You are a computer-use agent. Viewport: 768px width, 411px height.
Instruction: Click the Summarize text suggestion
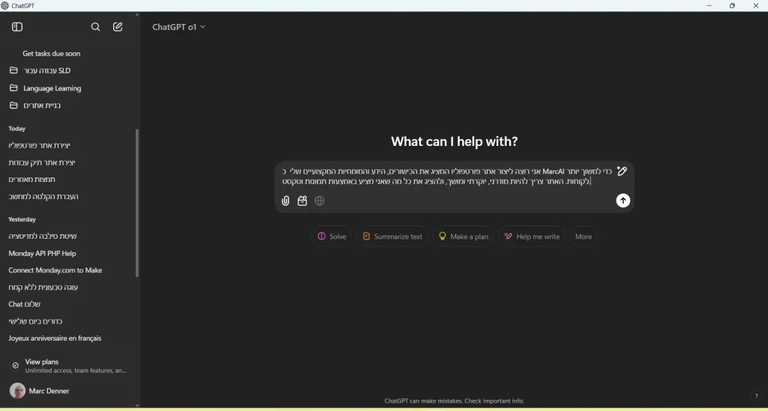[391, 237]
